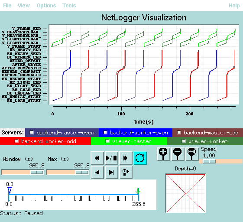The image size is (243, 222).
Task: Jump to start with skip-back button
Action: point(97,173)
